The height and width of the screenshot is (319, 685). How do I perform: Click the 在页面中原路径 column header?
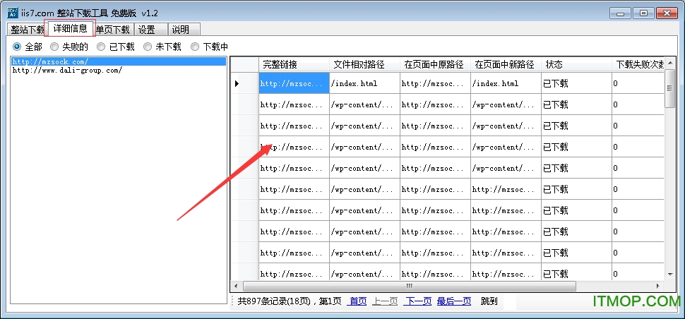tap(435, 65)
